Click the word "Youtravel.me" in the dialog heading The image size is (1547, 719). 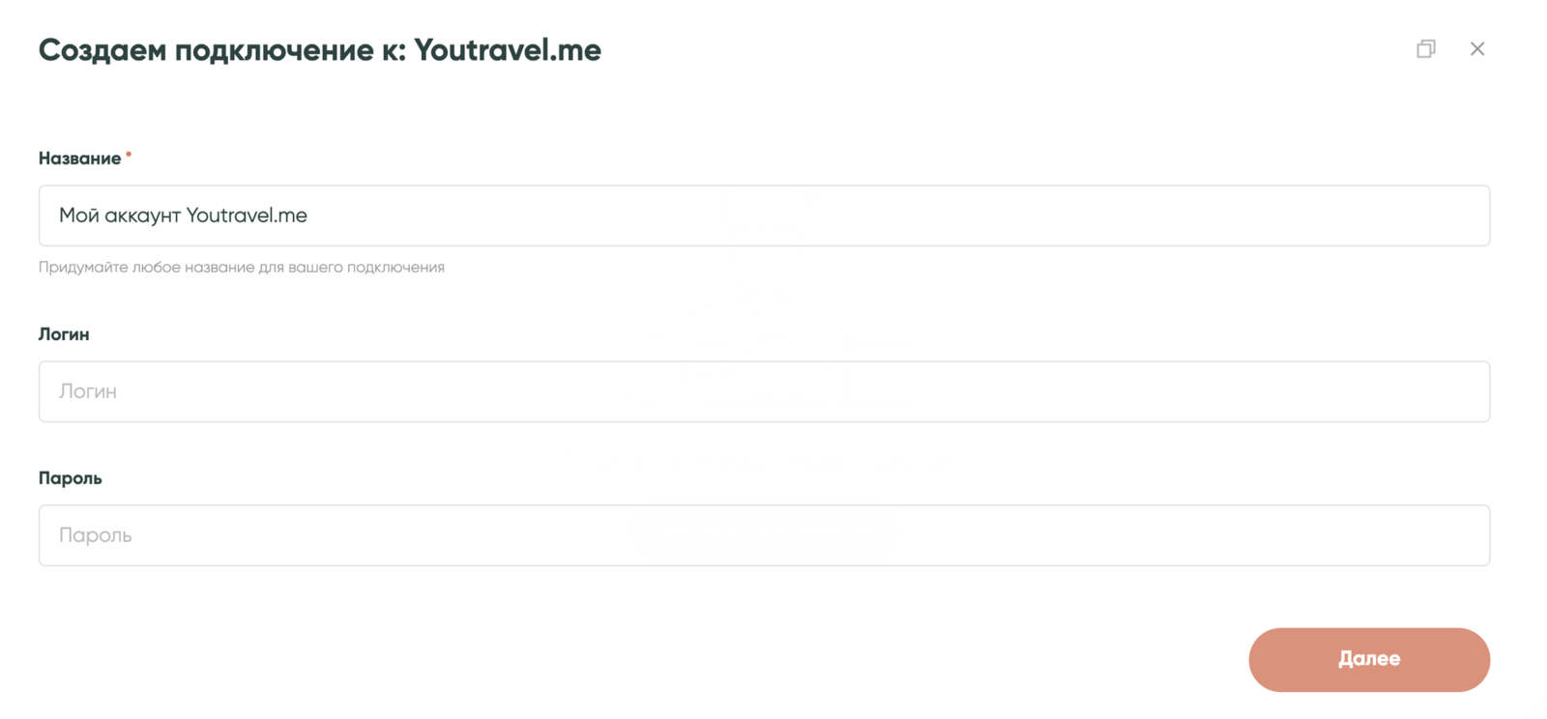tap(507, 50)
